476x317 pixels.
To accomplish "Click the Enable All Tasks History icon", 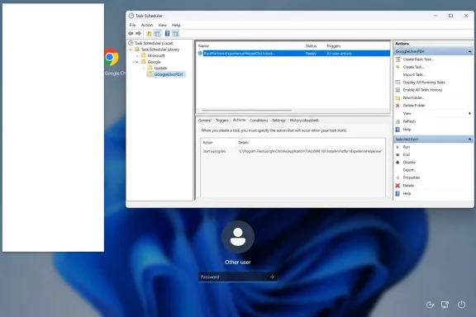I will click(x=397, y=90).
